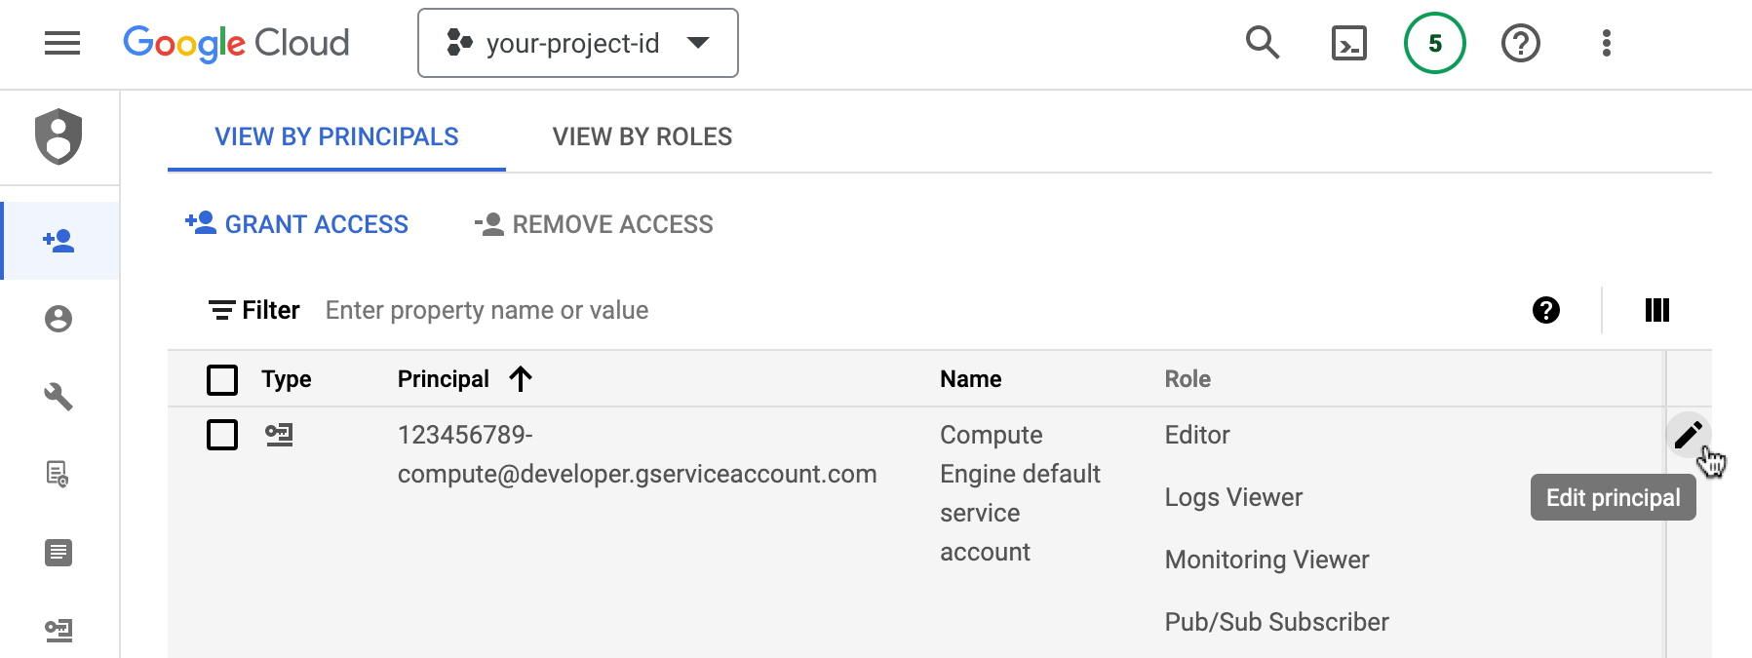Expand the your-project-id project selector

click(x=577, y=43)
